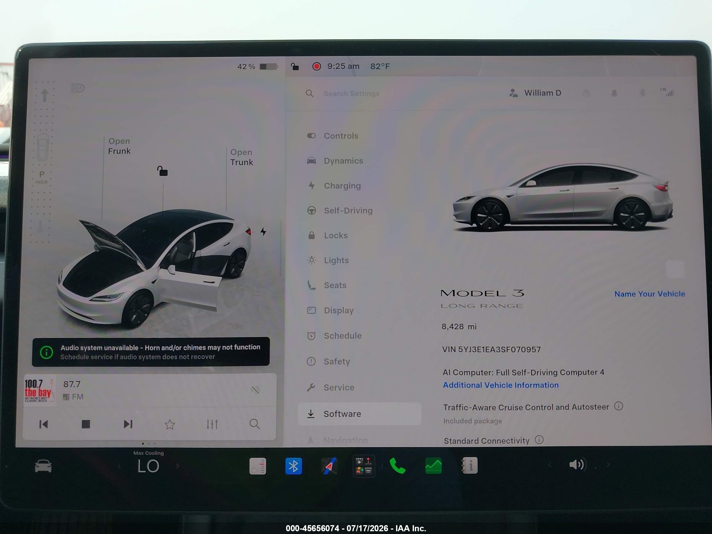Tap the lock icon in status bar
The height and width of the screenshot is (534, 712).
point(295,66)
